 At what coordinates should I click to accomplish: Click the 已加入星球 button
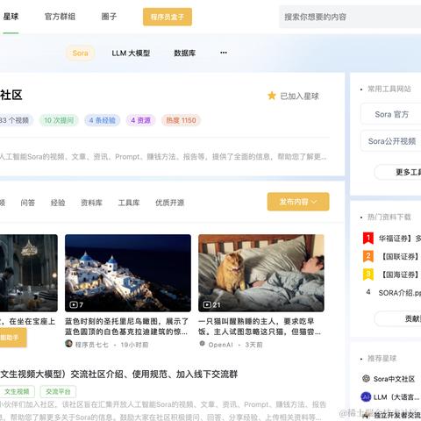293,96
